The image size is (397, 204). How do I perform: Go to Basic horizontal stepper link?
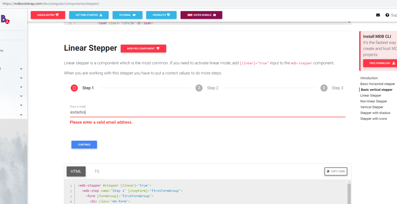(378, 84)
